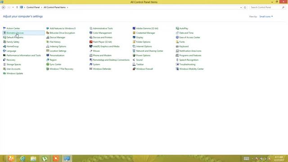Expand the arrow after Control Panel breadcrumb
Viewport: 288px width, 162px height.
coord(41,7)
